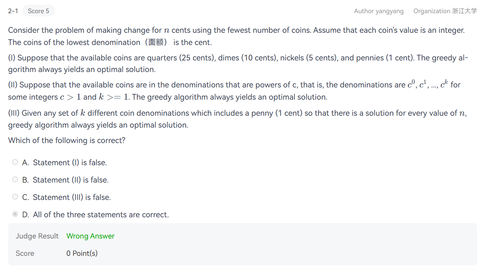This screenshot has width=482, height=270.
Task: Select radio button for option B
Action: pos(15,179)
